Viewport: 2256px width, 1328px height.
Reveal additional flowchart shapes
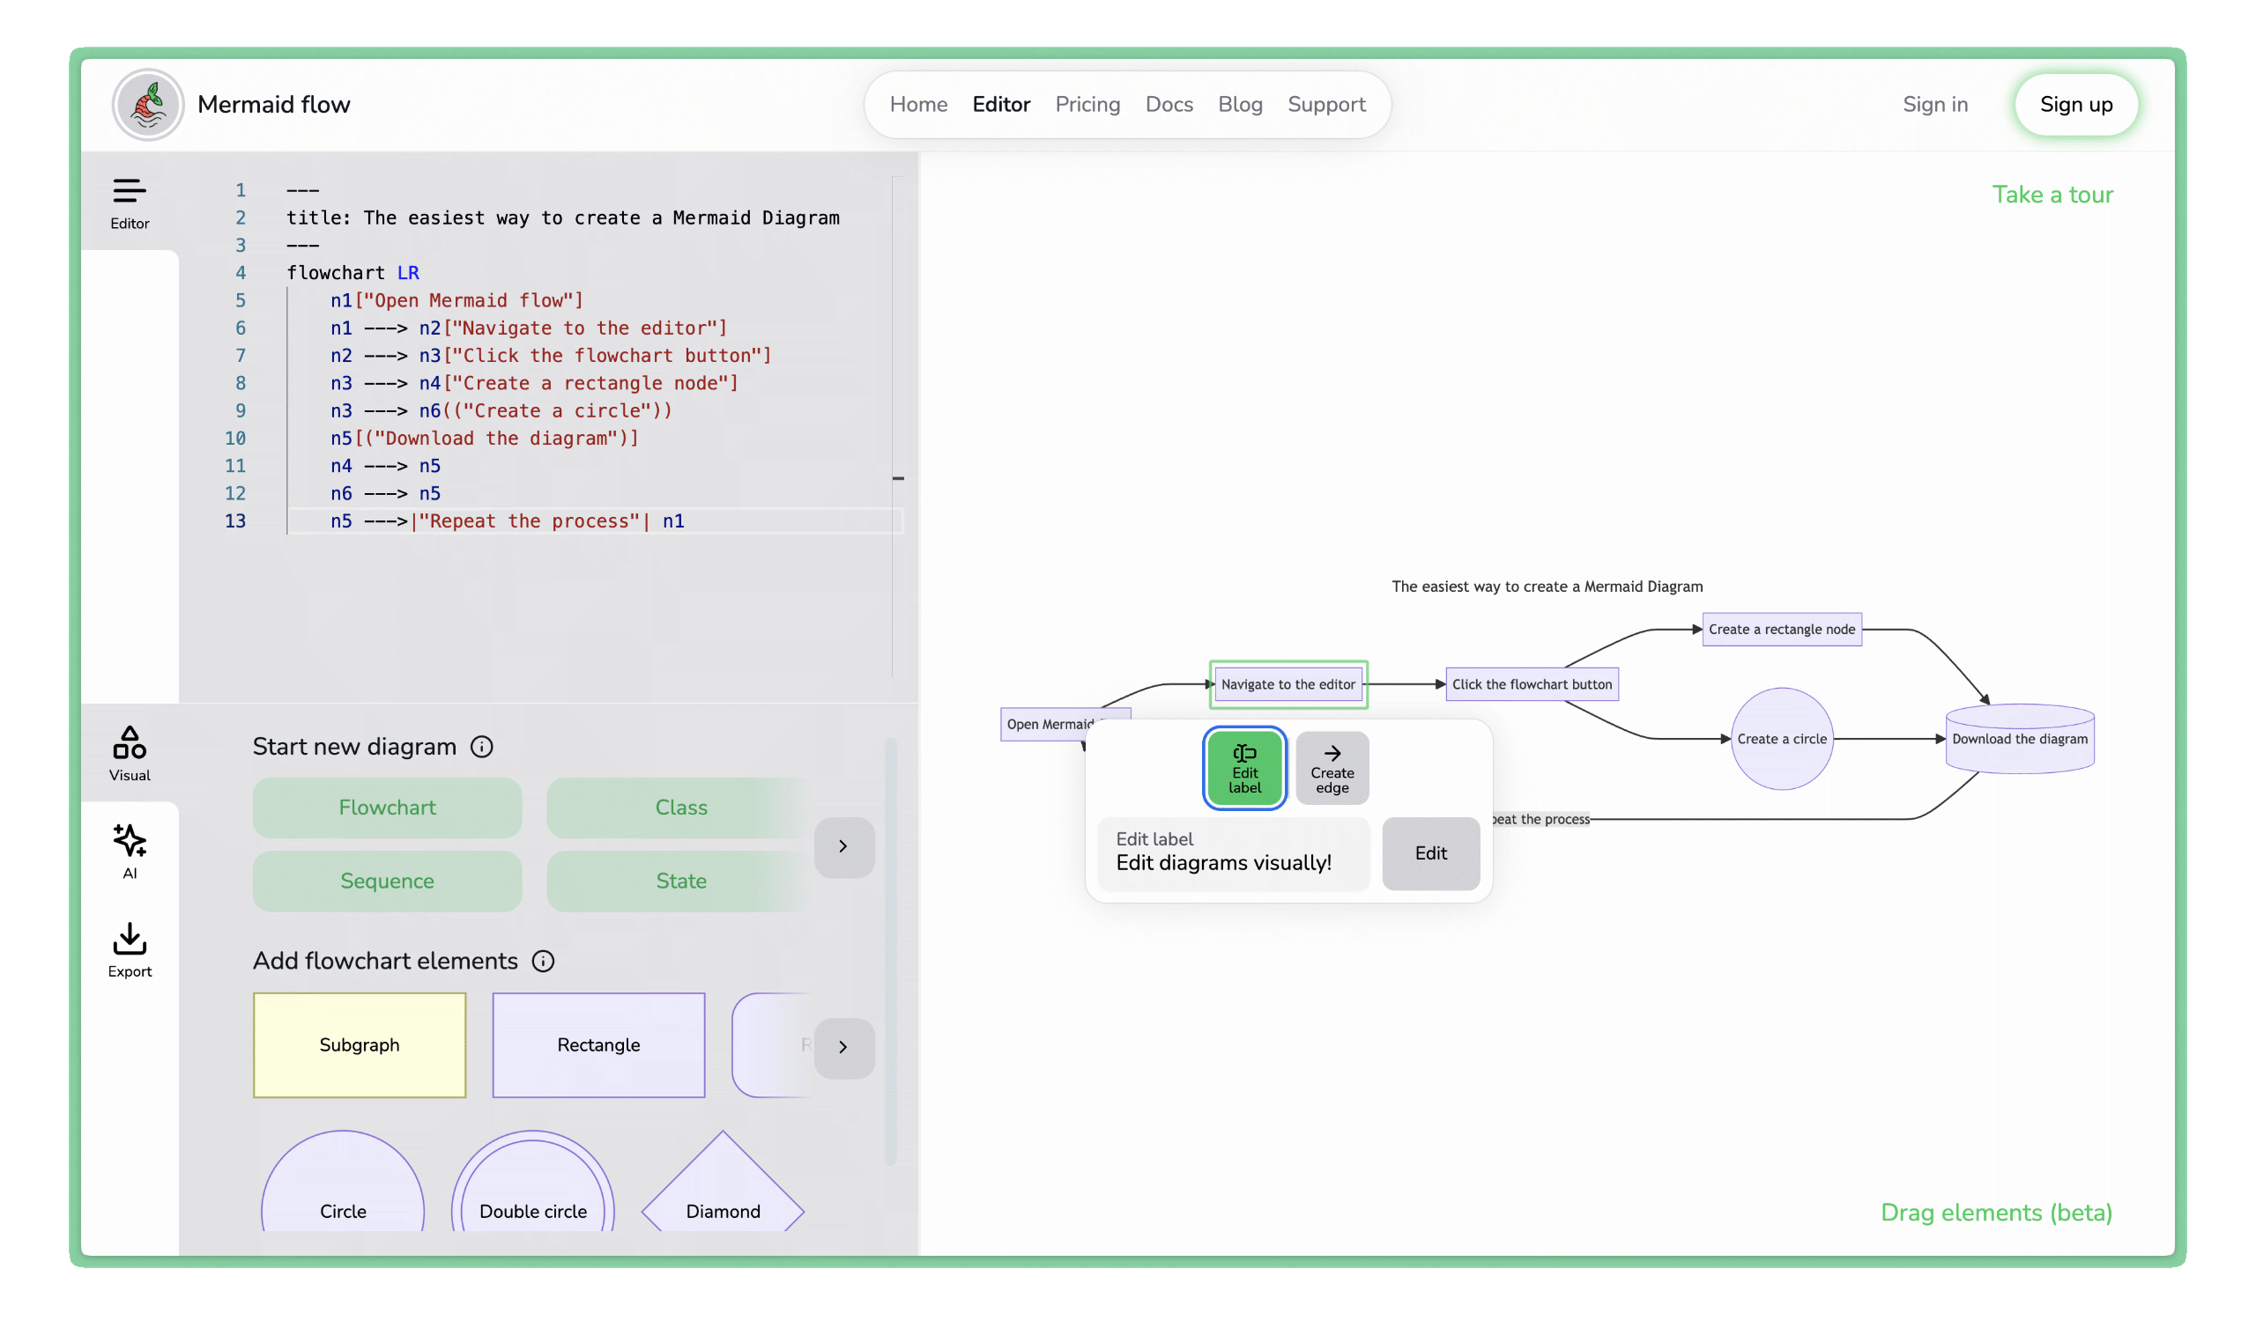[x=843, y=1047]
